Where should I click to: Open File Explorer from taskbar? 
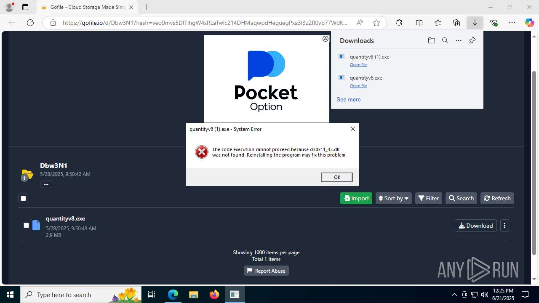point(193,295)
